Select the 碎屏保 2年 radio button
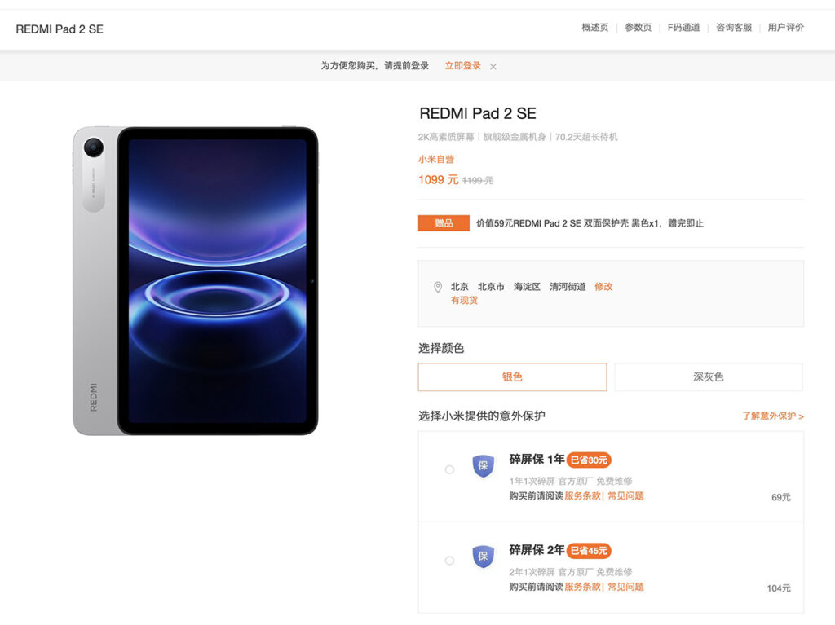The height and width of the screenshot is (625, 835). click(x=449, y=561)
